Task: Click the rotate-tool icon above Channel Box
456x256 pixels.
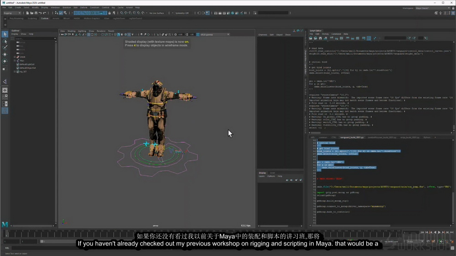Action: pyautogui.click(x=298, y=31)
